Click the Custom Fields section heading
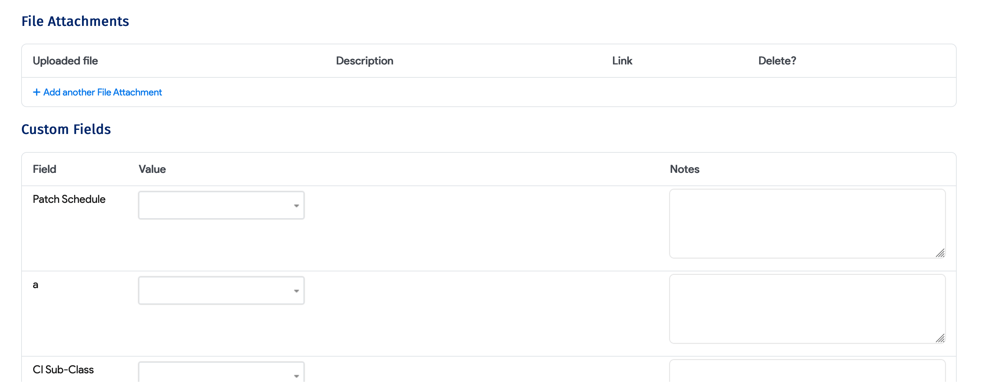 (66, 130)
